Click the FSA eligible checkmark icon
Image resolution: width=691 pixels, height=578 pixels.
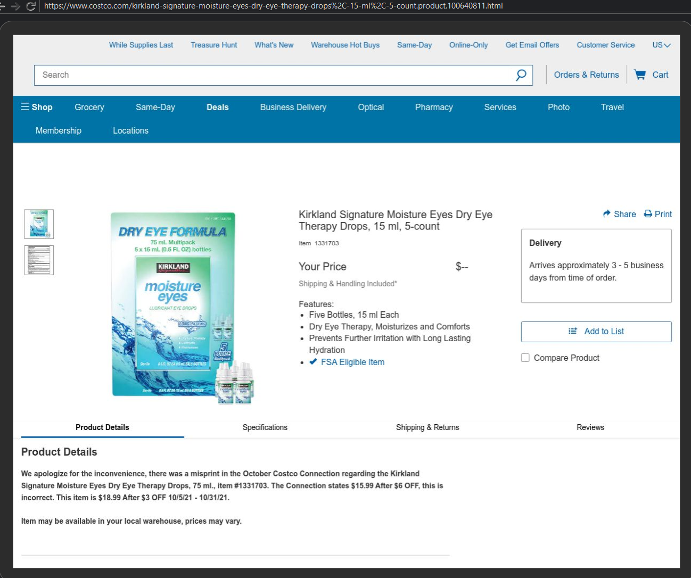pos(313,362)
